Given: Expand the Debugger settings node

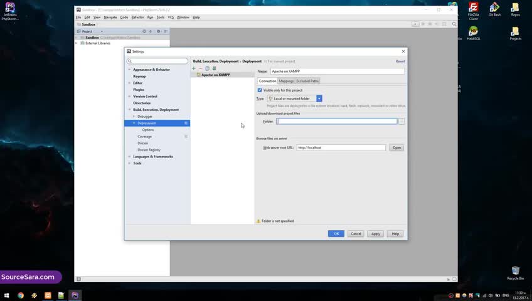Looking at the screenshot, I should [134, 117].
